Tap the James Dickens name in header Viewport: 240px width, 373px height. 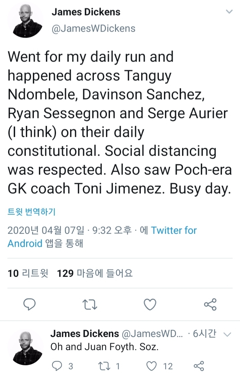point(86,12)
